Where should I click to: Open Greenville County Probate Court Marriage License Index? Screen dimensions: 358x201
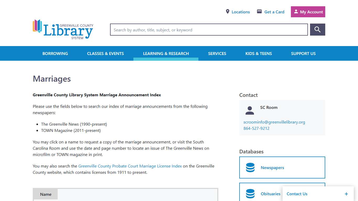click(130, 166)
